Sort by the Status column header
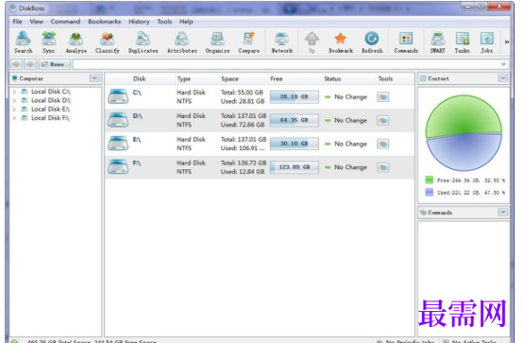This screenshot has height=343, width=524. [x=332, y=78]
